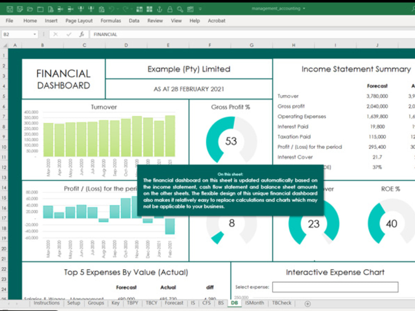Open the Home ribbon tab

click(x=30, y=21)
